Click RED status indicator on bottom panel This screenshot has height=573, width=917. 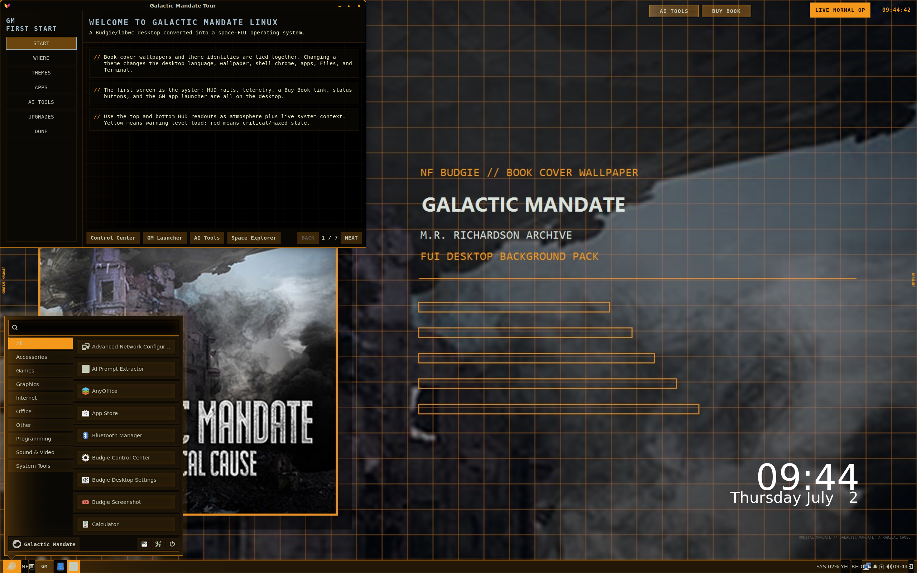857,567
